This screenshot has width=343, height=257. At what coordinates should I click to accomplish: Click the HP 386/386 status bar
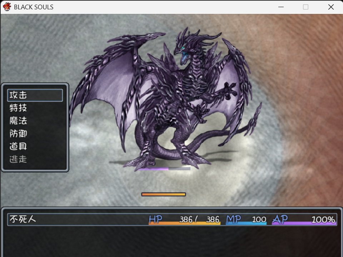(184, 220)
